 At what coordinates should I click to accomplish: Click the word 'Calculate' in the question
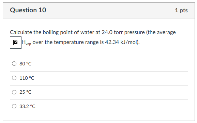[x=21, y=32]
